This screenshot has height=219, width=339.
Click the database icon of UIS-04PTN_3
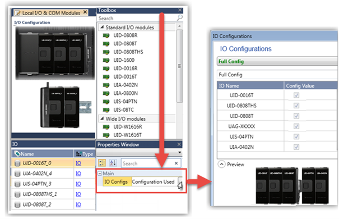click(17, 184)
